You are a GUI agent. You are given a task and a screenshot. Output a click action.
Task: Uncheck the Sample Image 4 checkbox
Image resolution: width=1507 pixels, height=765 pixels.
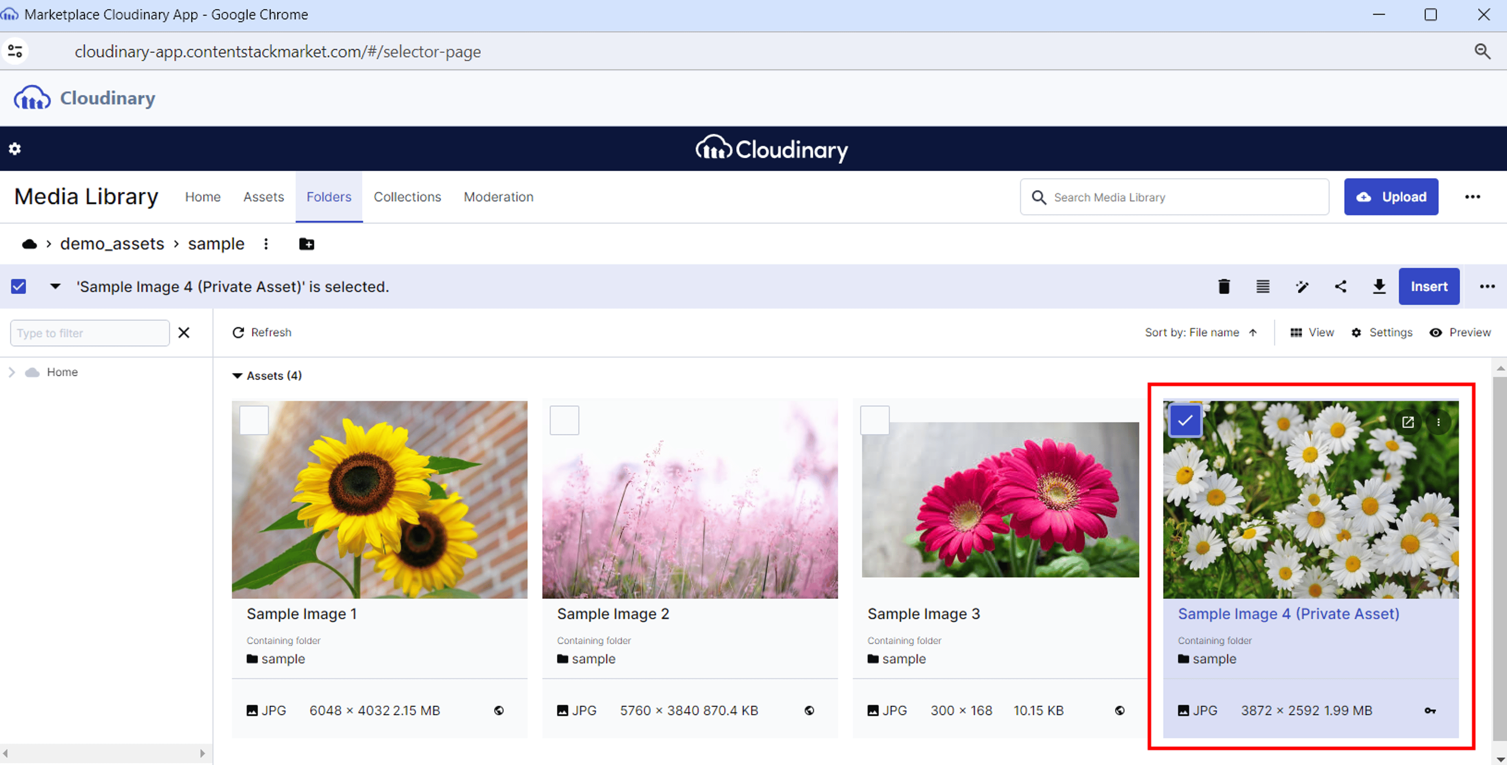(1185, 420)
